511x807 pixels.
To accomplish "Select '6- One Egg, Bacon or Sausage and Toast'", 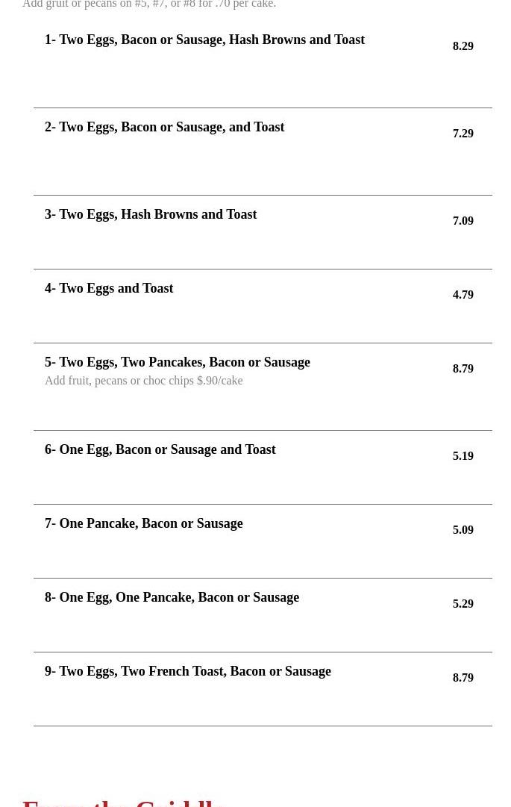I will click(160, 449).
